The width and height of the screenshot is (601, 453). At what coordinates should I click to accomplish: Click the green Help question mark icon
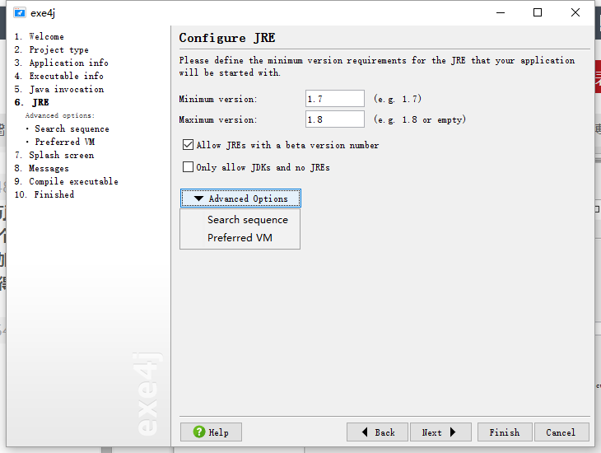[x=199, y=432]
